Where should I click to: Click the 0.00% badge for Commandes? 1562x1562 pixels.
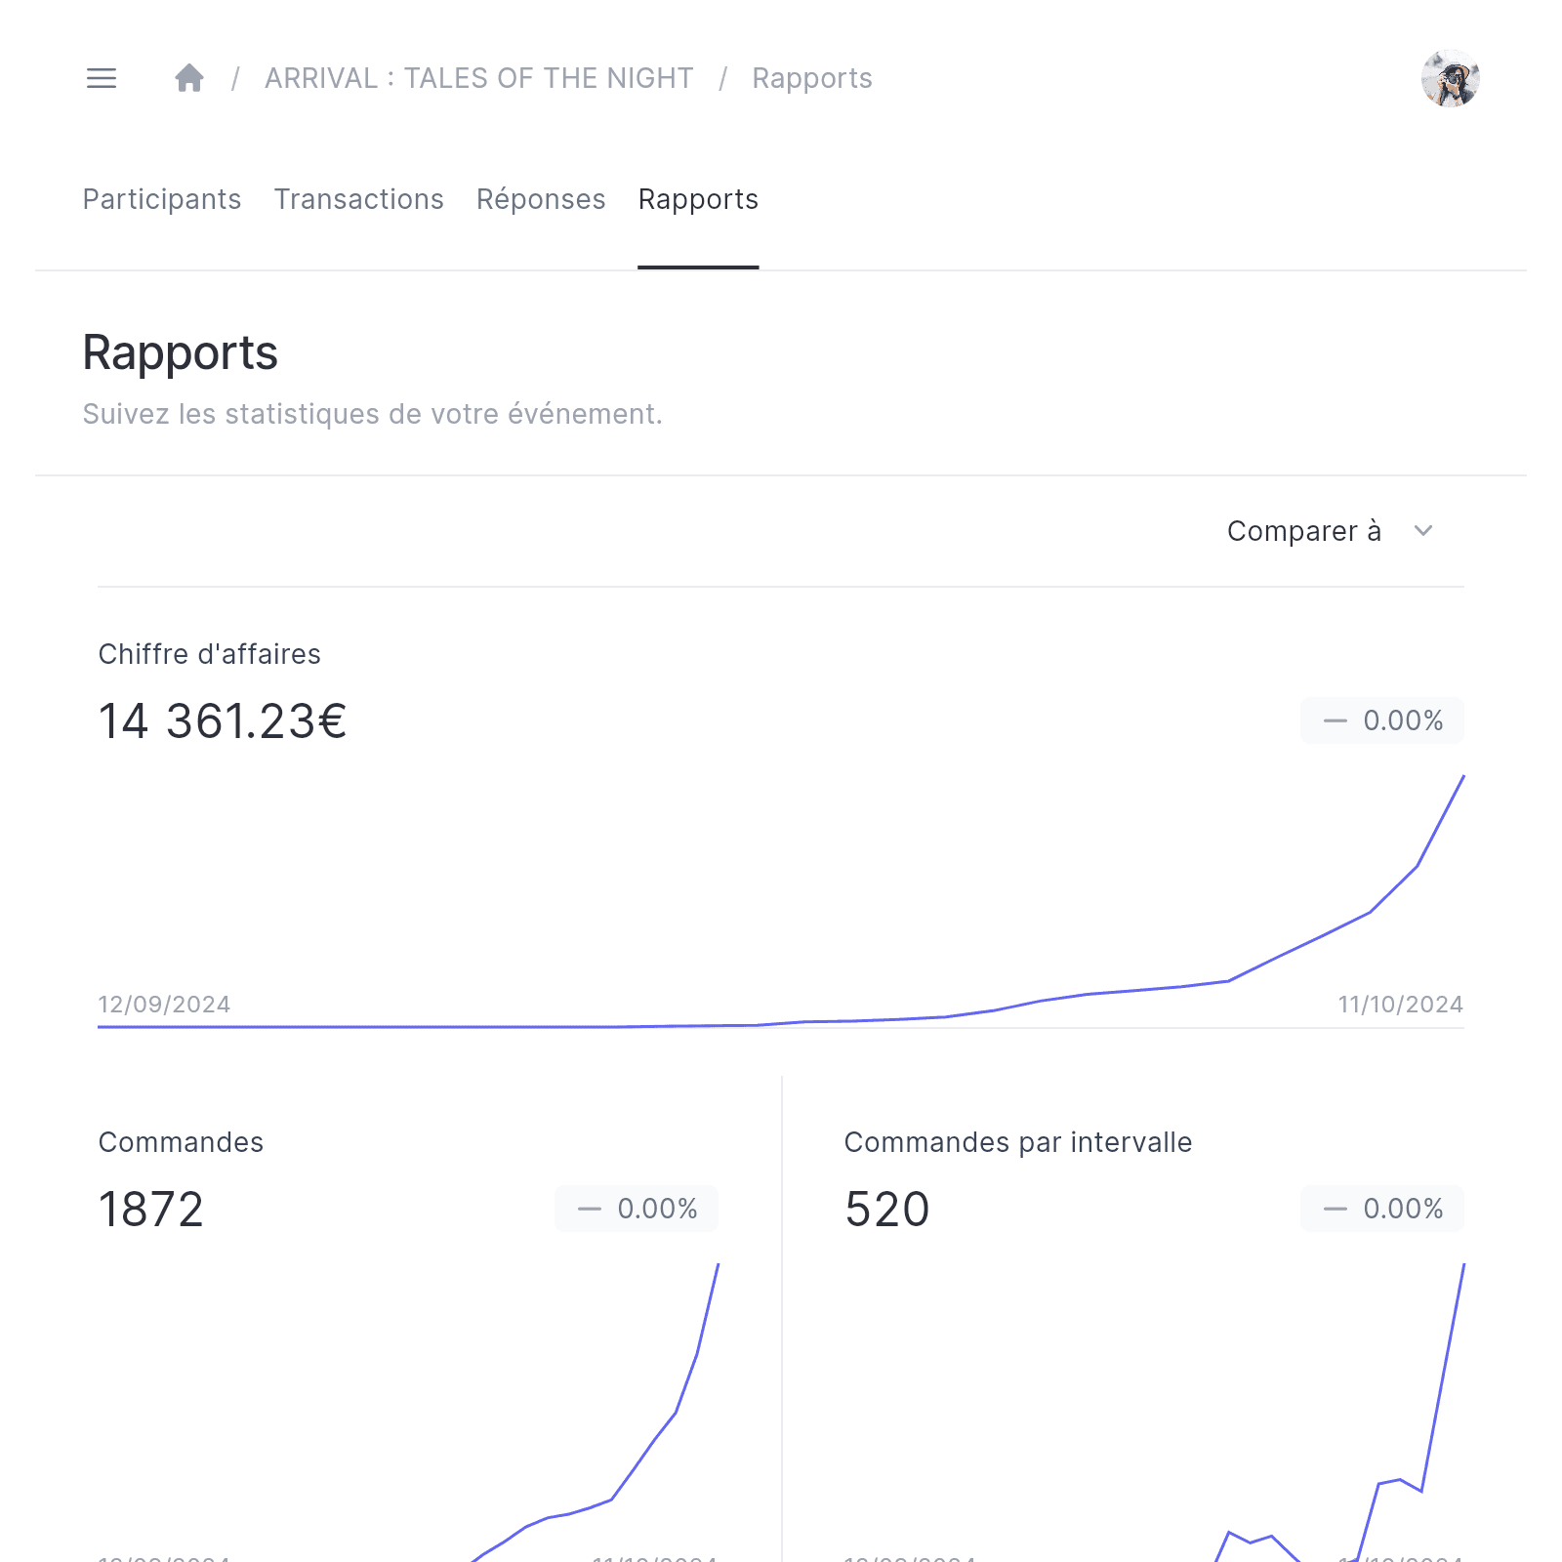pos(636,1209)
